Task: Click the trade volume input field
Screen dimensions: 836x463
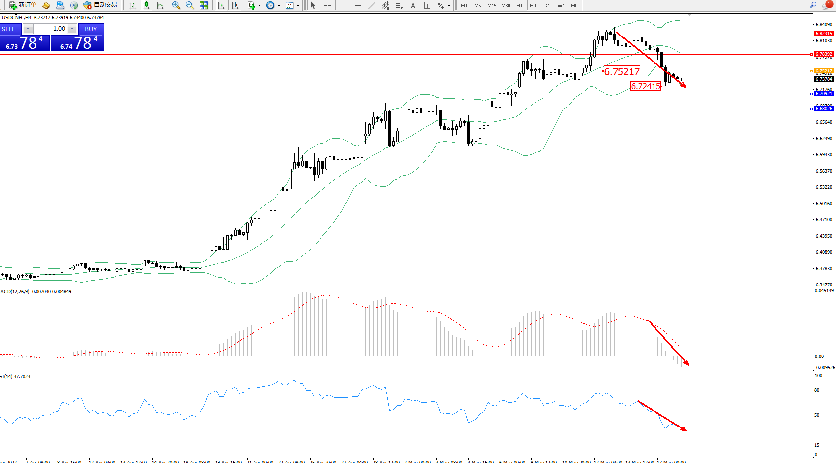Action: coord(50,29)
